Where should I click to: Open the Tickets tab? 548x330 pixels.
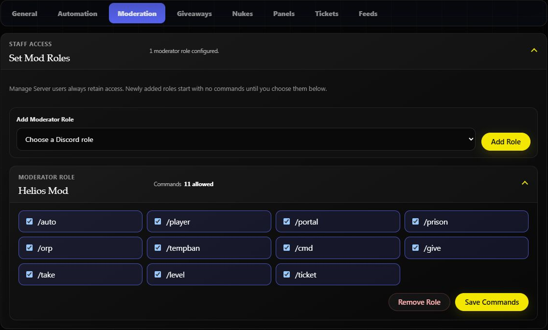(x=326, y=14)
